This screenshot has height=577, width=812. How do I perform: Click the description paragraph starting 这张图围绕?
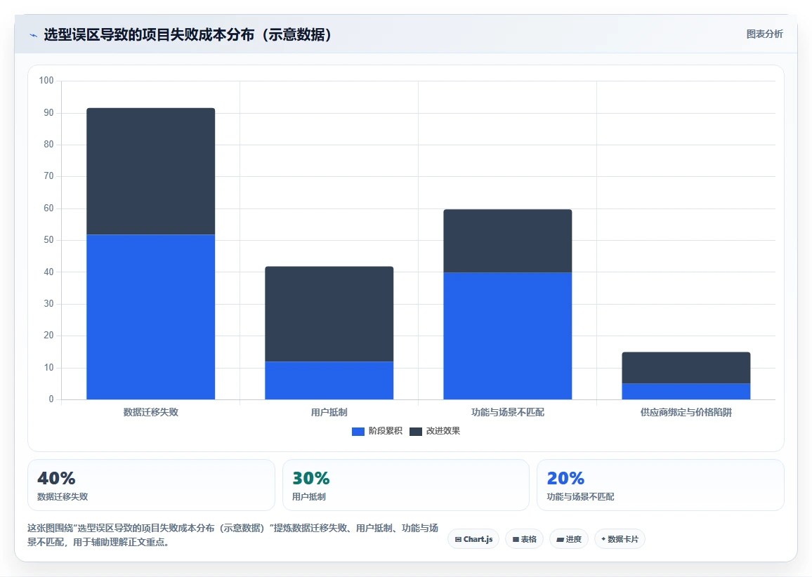pos(233,535)
